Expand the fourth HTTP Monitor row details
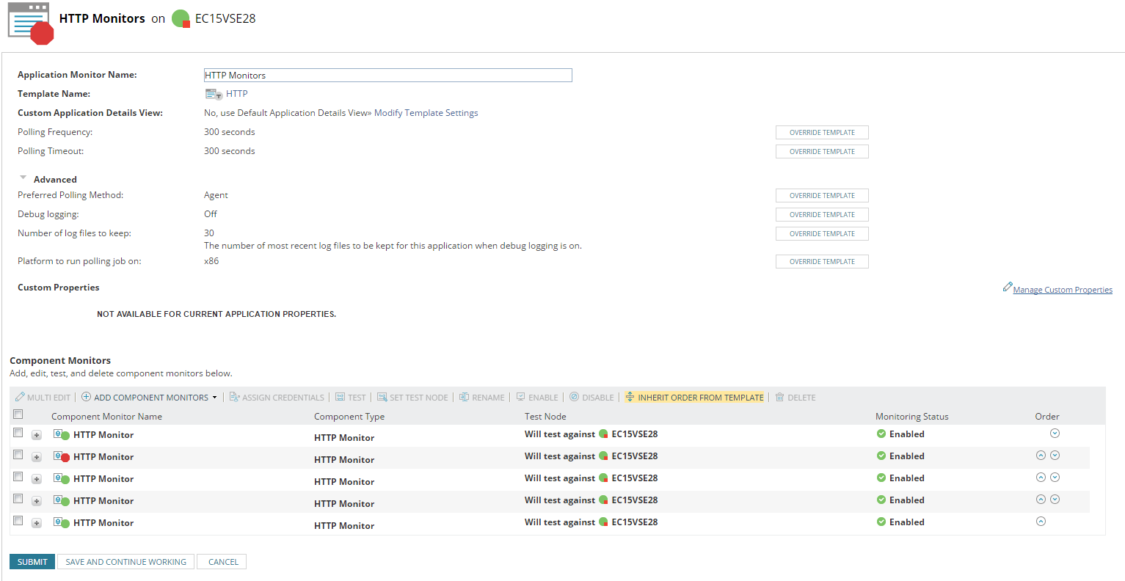Viewport: 1125px width, 581px height. [x=37, y=501]
